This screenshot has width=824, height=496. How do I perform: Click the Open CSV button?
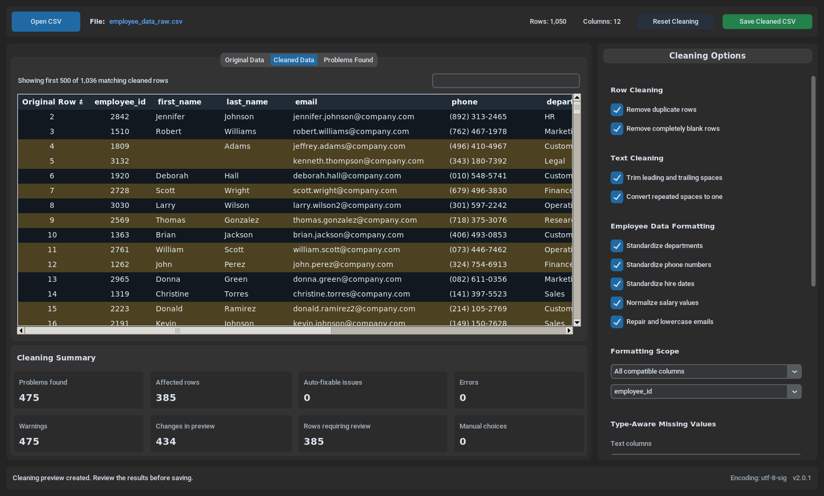(46, 22)
